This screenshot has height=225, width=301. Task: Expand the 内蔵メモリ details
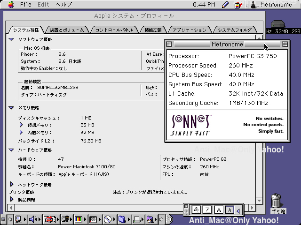coord(21,132)
